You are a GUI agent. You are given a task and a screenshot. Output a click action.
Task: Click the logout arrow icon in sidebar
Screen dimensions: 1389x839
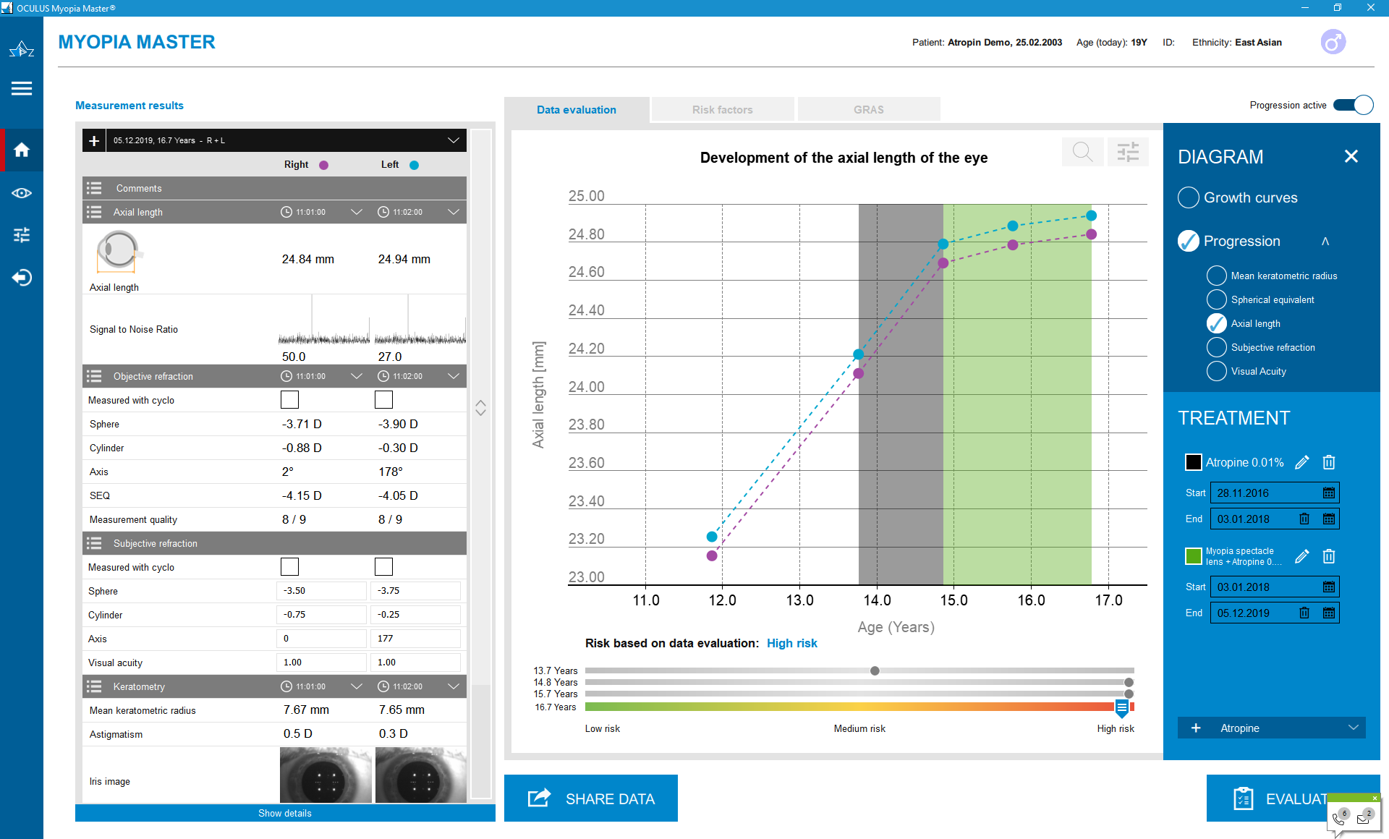click(22, 278)
